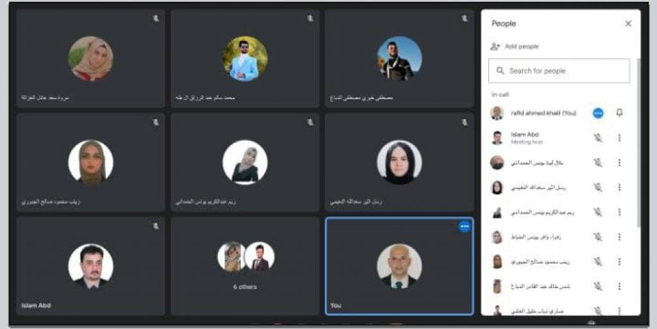Screen dimensions: 657x329
Task: Click muted mic icon on top-right video tile
Action: [465, 19]
